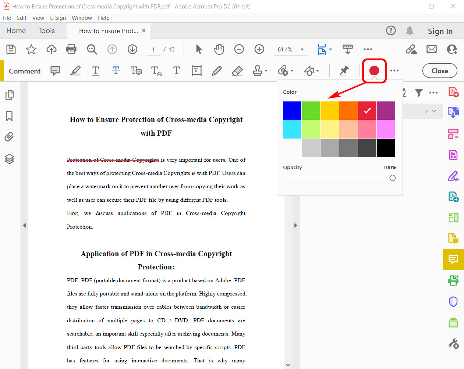The image size is (464, 369).
Task: Click the Sign In link
Action: [440, 31]
